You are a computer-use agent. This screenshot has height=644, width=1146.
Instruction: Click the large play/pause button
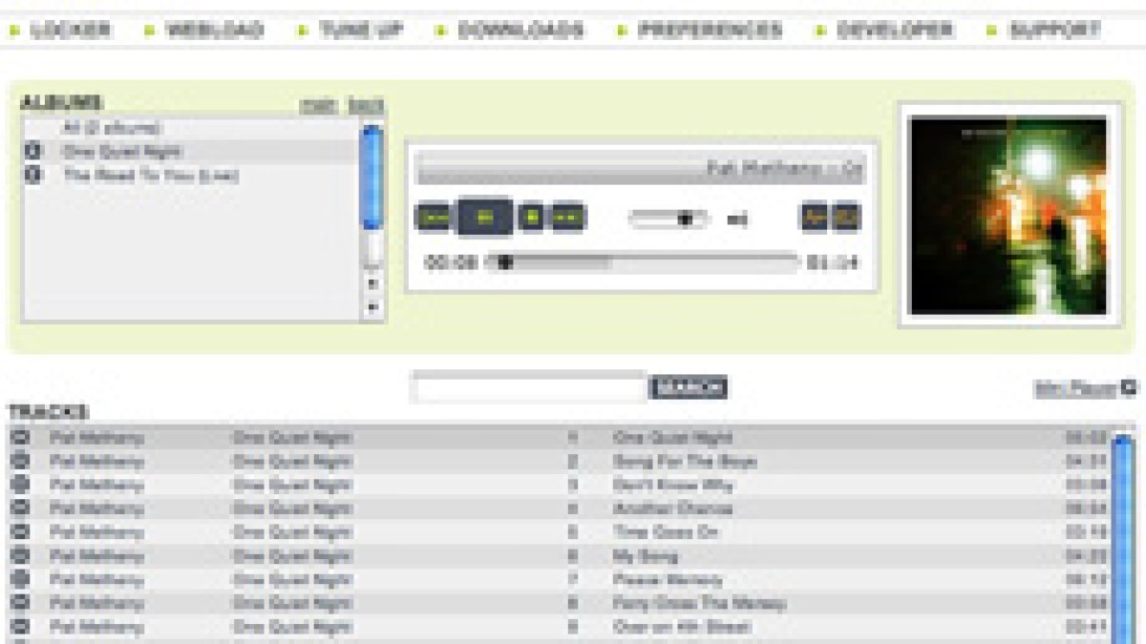(485, 218)
